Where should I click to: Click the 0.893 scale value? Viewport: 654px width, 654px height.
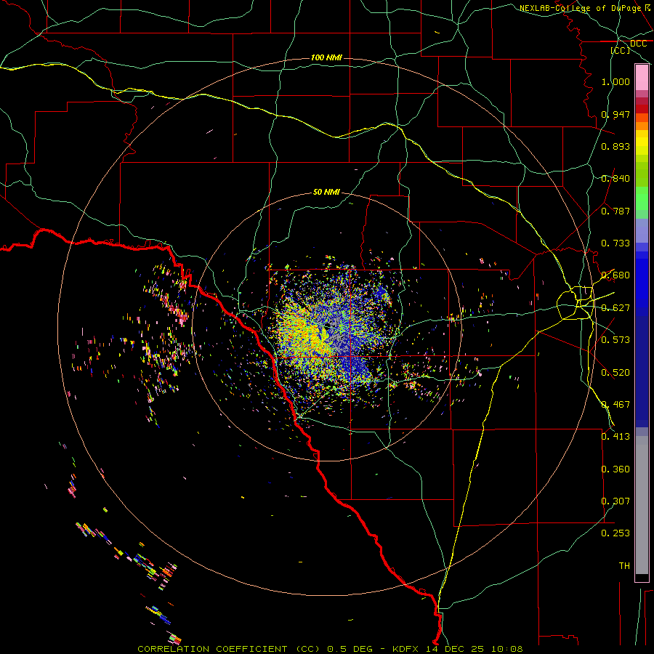[x=615, y=146]
